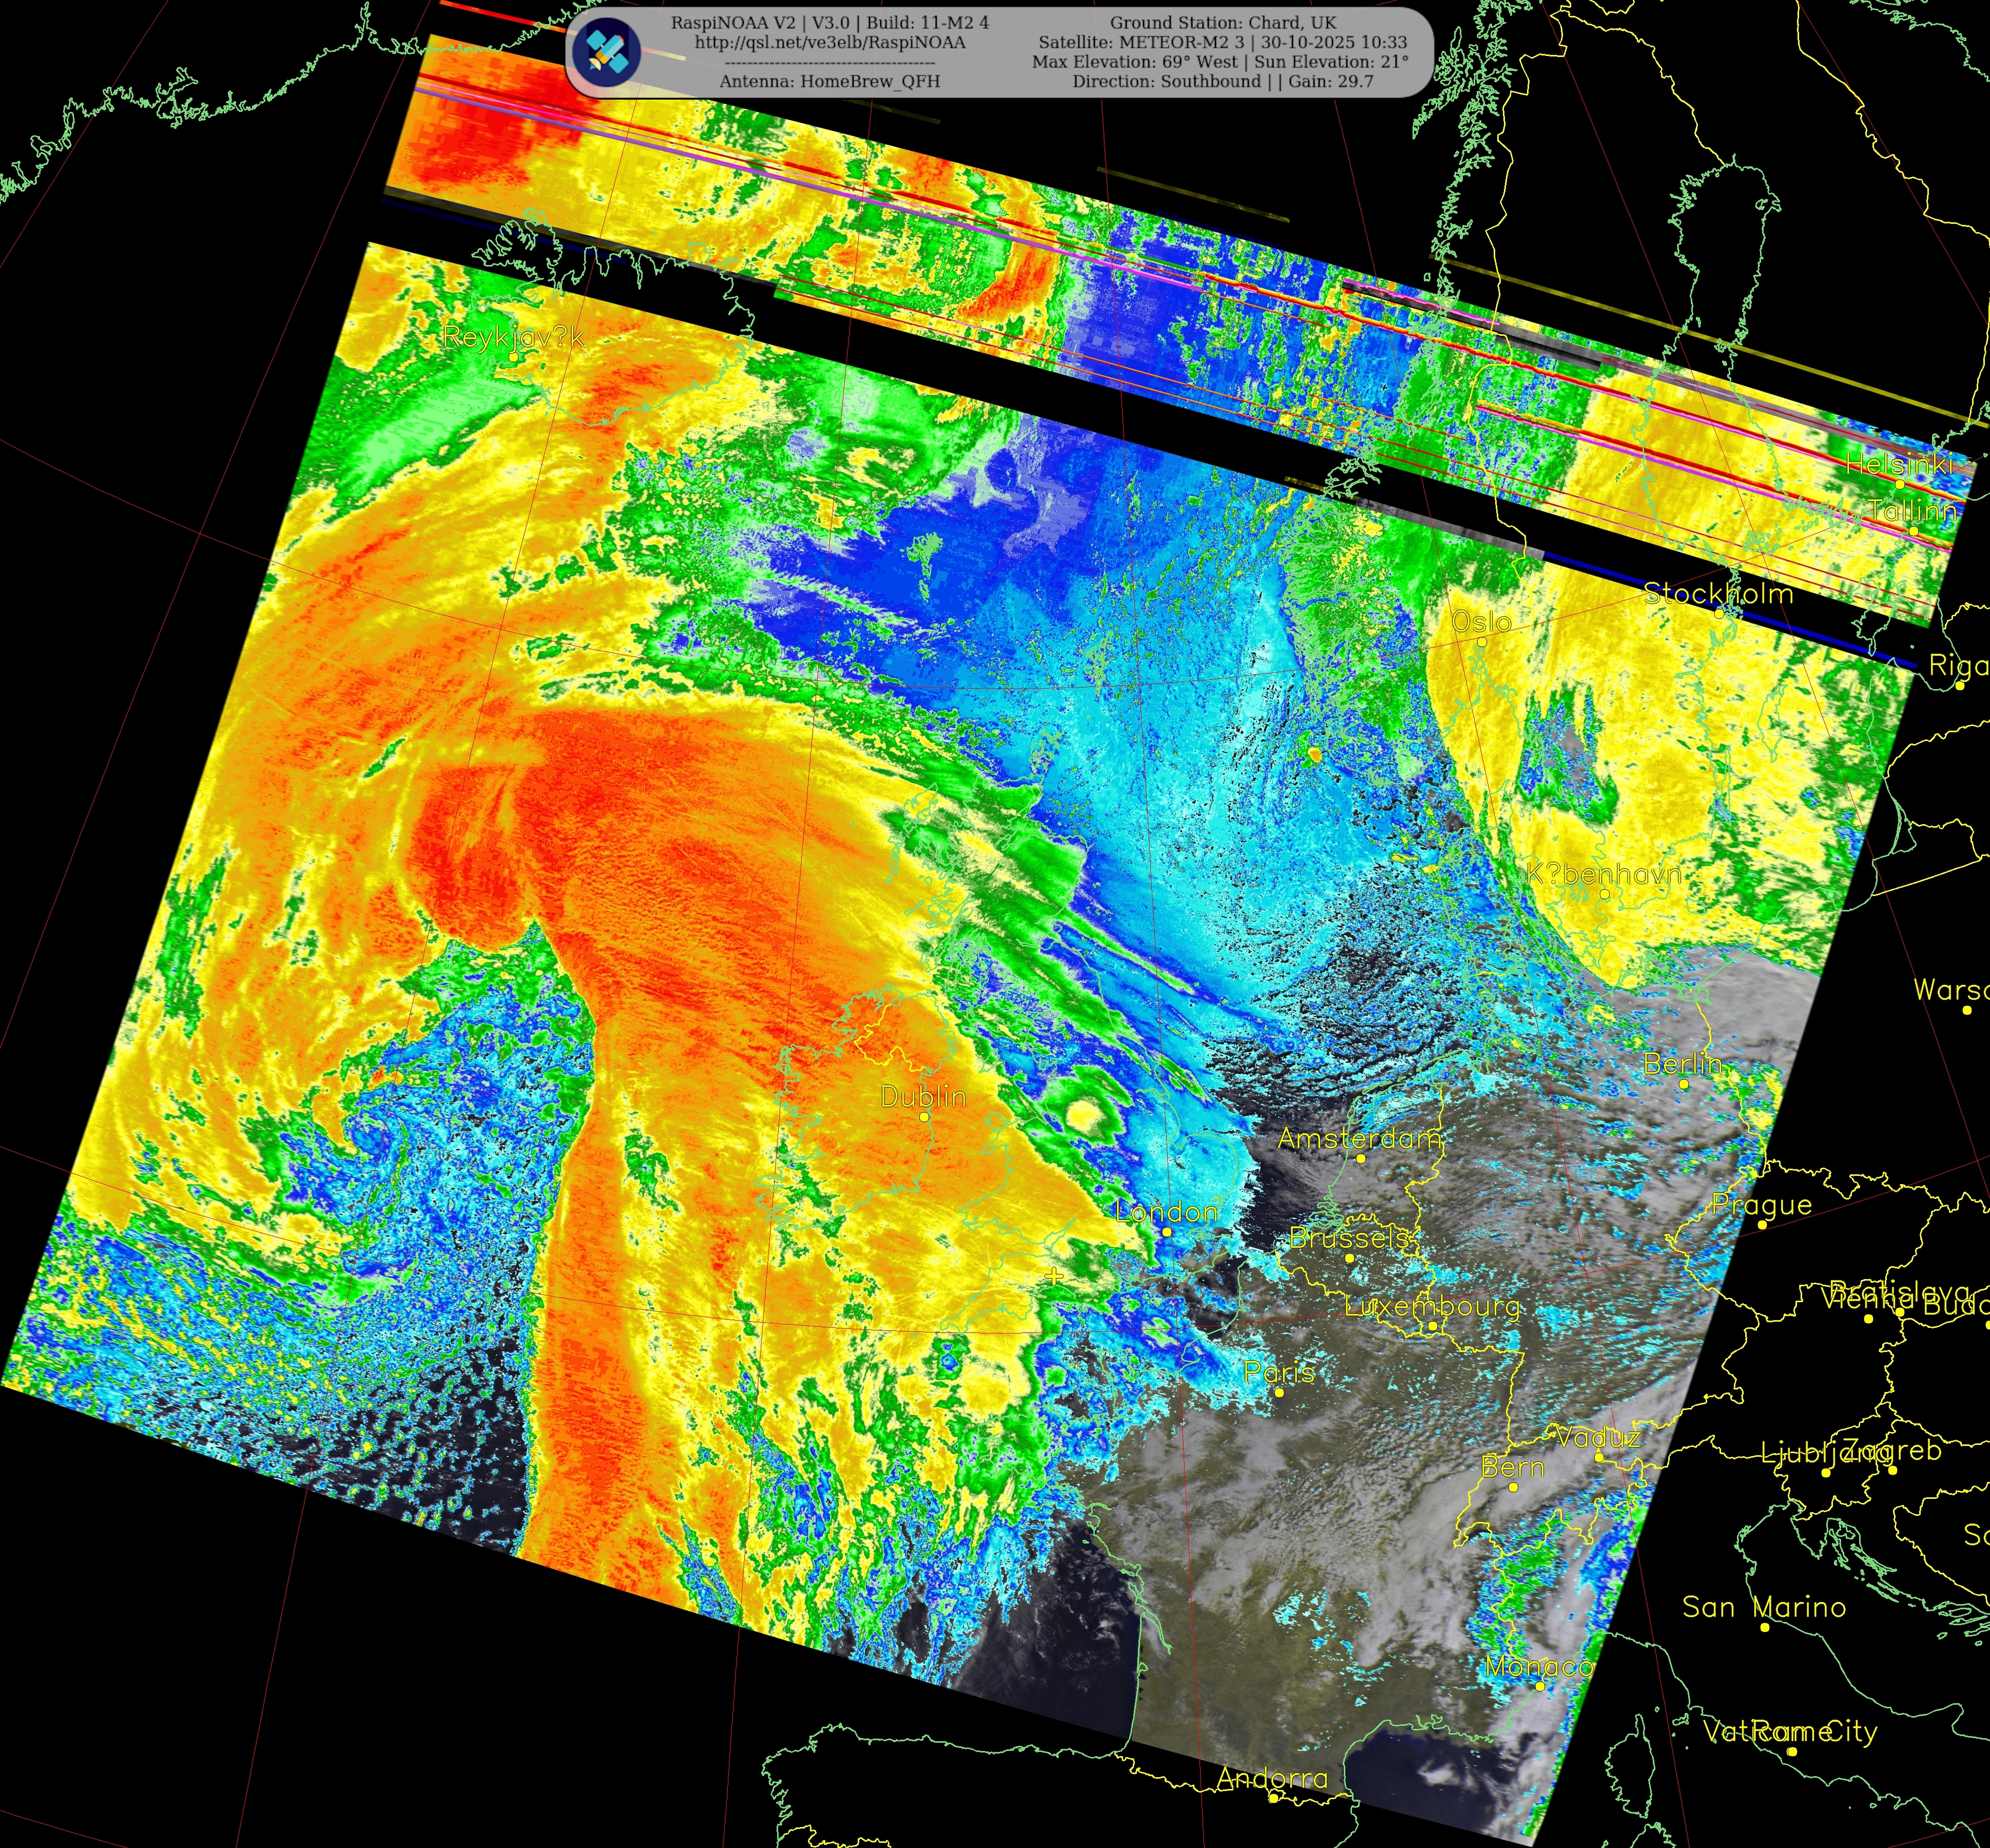This screenshot has height=1848, width=1990.
Task: Select the Amsterdam city label
Action: (1359, 1139)
